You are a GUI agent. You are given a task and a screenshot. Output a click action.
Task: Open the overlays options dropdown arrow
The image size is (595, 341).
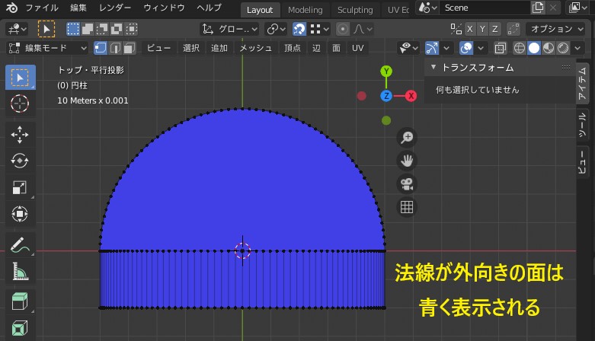pos(481,48)
